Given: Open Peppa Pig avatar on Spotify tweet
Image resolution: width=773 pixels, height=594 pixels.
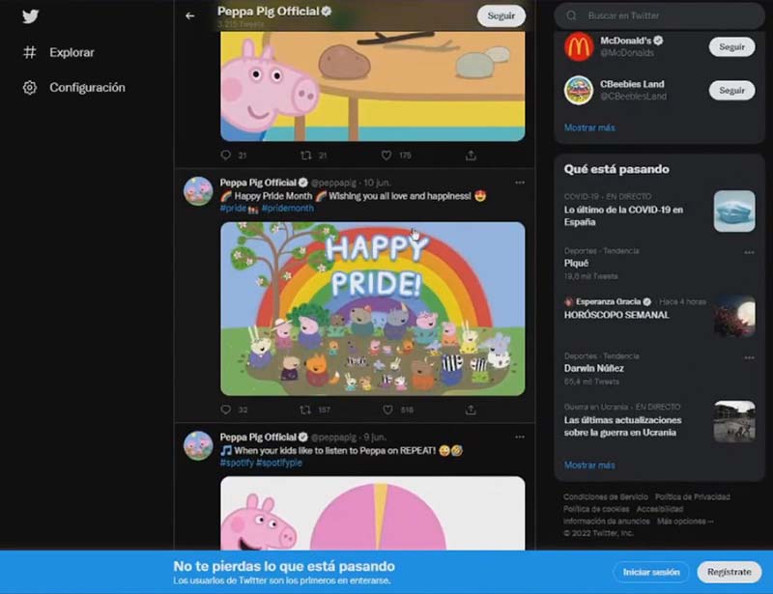Looking at the screenshot, I should [x=198, y=445].
